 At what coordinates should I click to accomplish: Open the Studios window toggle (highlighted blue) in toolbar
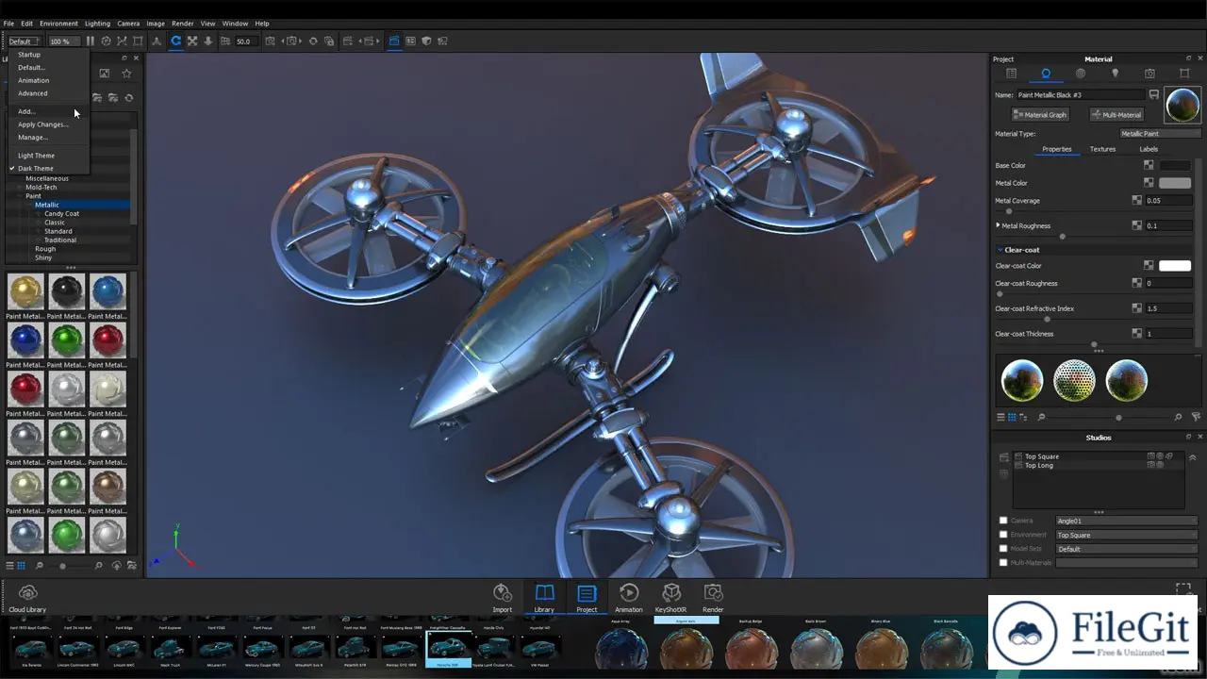click(394, 41)
